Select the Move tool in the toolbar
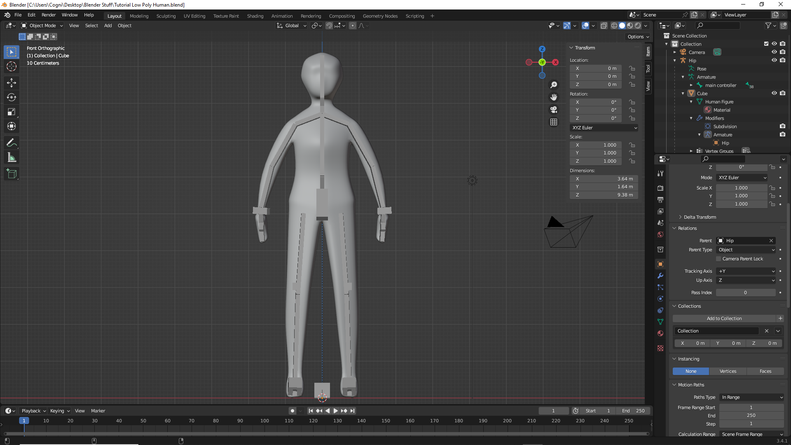 coord(11,83)
